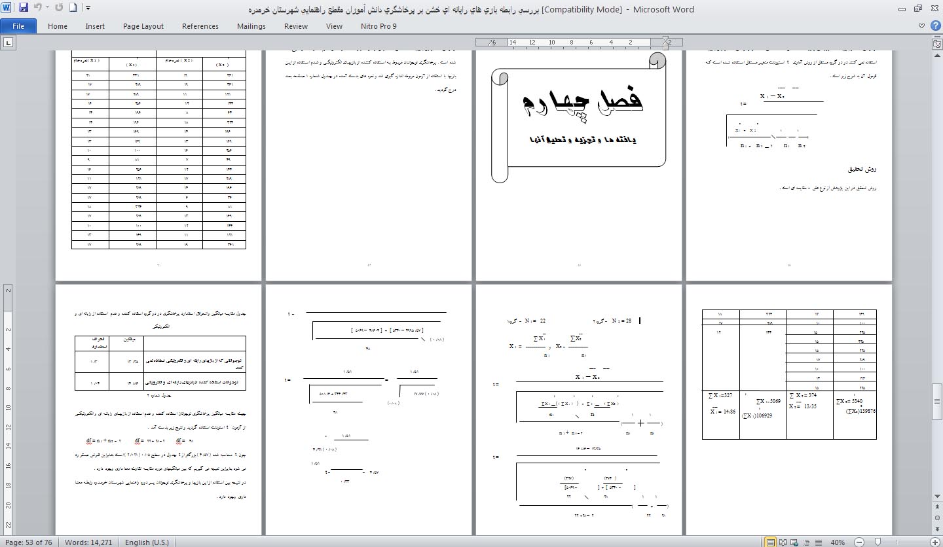Open the Nitro Pro 9 tab
The image size is (943, 547).
379,26
